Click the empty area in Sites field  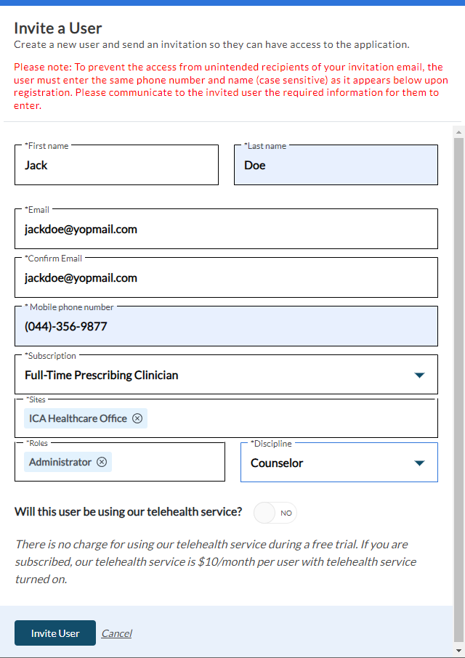(291, 419)
